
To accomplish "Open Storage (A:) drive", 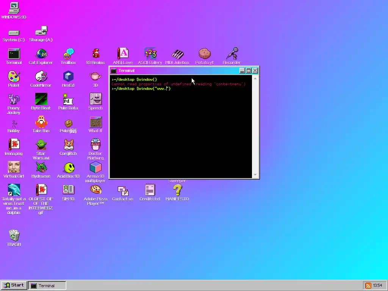I will tap(41, 34).
